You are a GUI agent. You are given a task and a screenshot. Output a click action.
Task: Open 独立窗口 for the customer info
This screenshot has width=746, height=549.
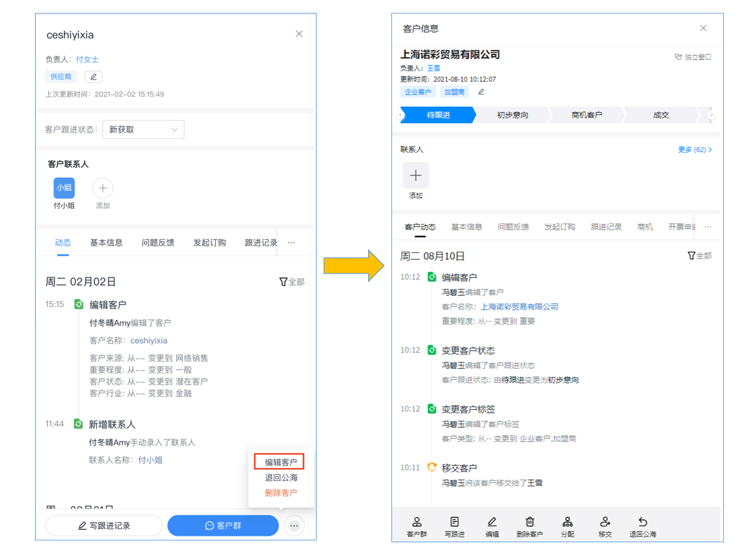[x=693, y=56]
